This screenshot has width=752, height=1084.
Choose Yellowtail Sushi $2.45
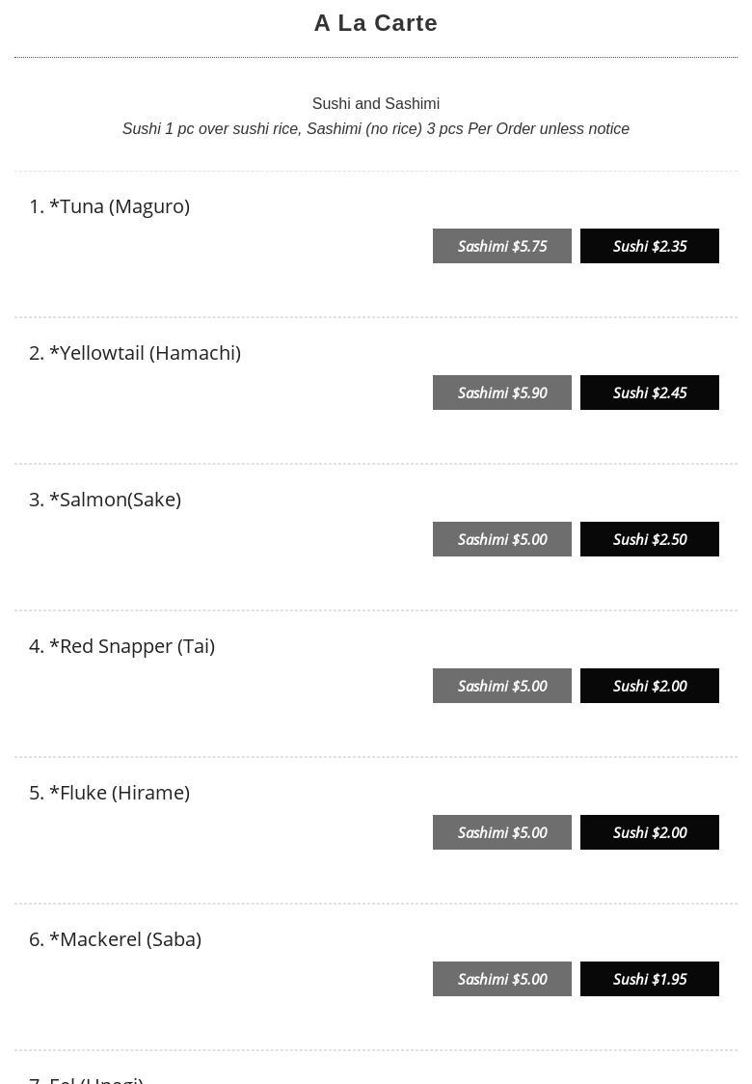(x=649, y=393)
